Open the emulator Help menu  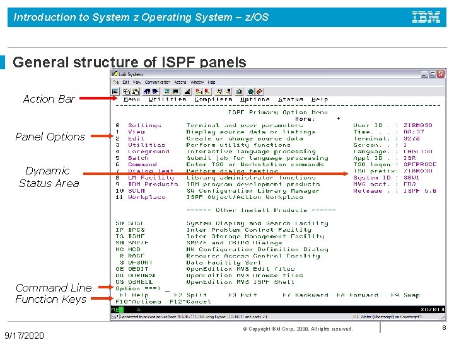point(212,82)
